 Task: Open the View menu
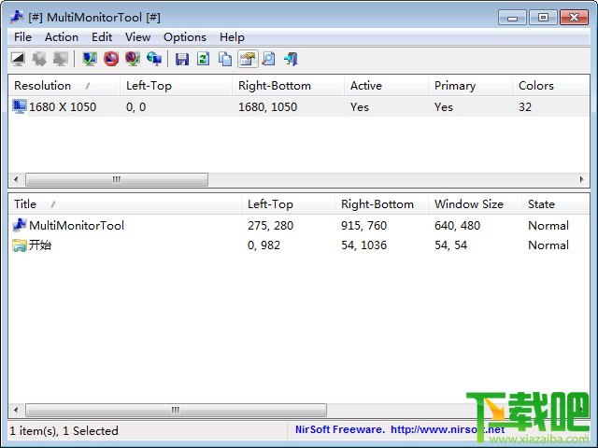pyautogui.click(x=137, y=37)
